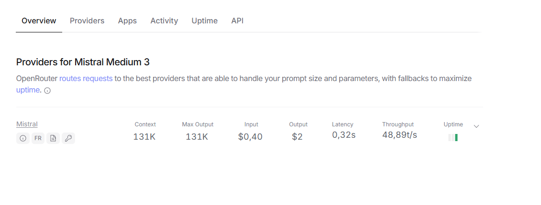Open the Mistral provider info icon
The width and height of the screenshot is (541, 205).
pyautogui.click(x=23, y=138)
